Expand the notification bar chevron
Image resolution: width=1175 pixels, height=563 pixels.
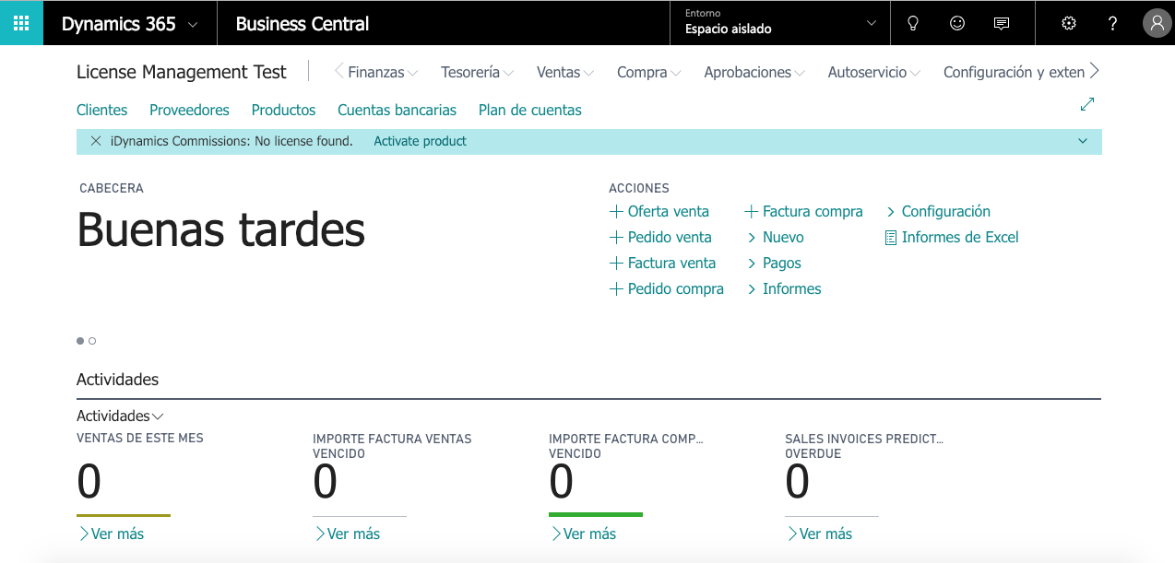pos(1083,141)
